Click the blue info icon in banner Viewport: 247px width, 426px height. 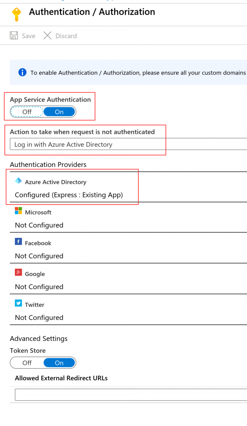[22, 72]
